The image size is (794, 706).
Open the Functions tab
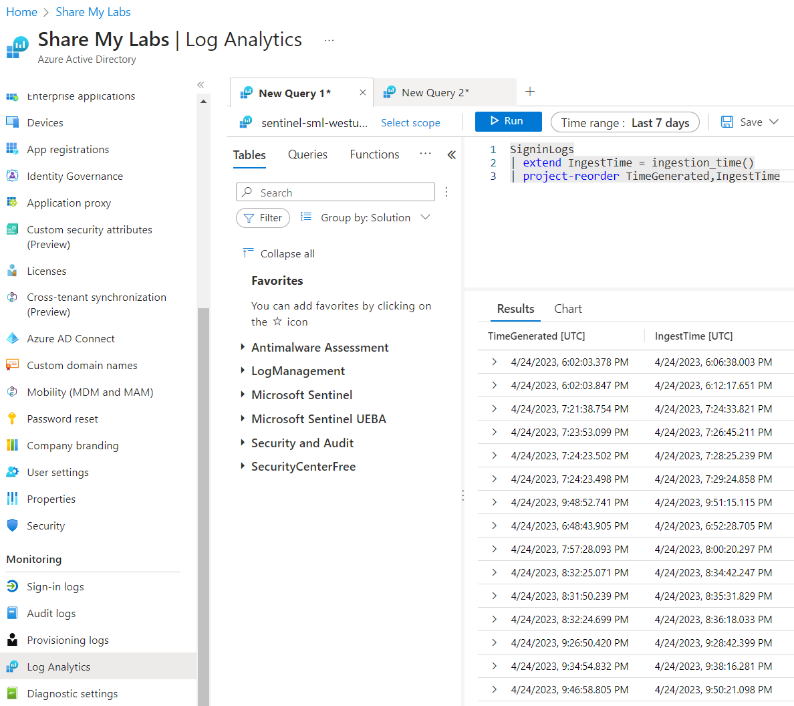coord(374,154)
